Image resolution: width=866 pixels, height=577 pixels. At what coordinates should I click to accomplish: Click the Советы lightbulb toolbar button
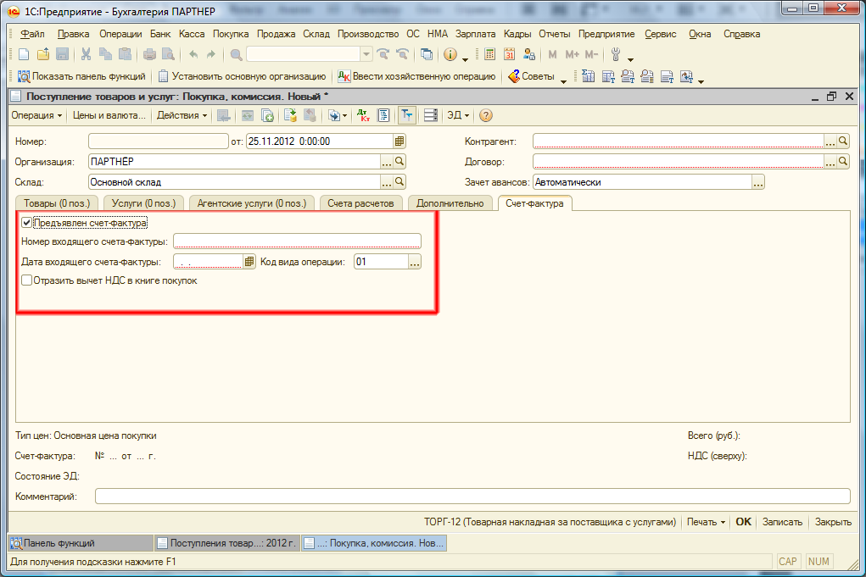pyautogui.click(x=532, y=76)
